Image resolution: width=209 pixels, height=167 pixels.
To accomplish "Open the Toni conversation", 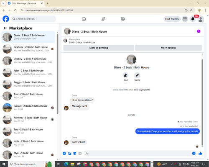I will 28,96.
